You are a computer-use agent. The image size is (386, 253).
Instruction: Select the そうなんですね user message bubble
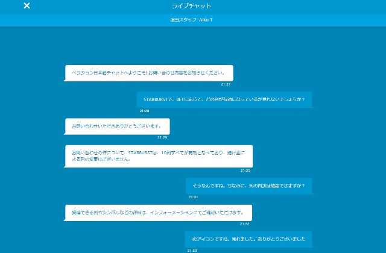[248, 186]
